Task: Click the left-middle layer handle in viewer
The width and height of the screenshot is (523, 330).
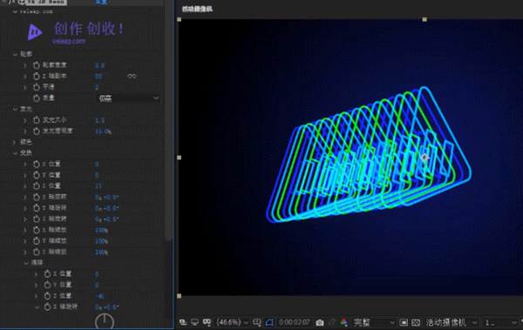Action: tap(179, 158)
